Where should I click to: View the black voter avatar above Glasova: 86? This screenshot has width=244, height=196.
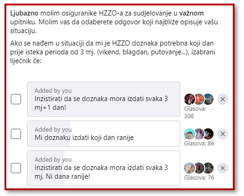(x=209, y=134)
